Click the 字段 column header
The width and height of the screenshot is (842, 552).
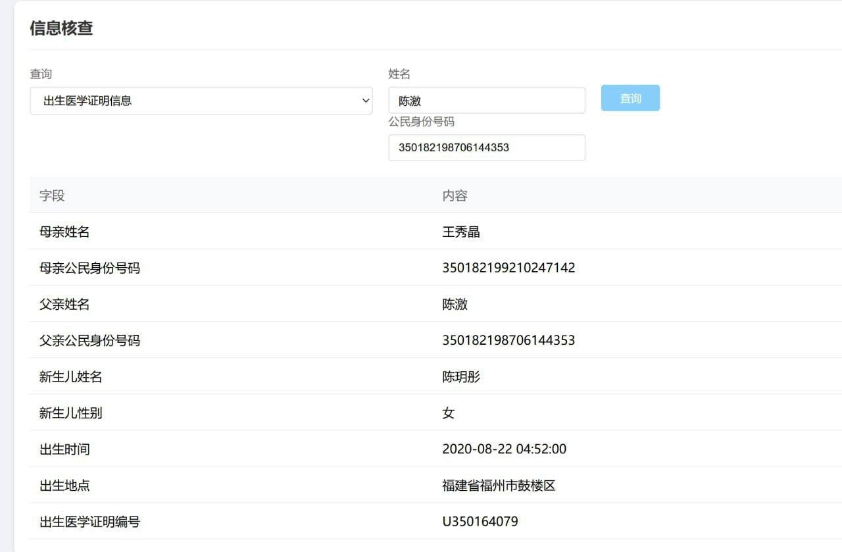[52, 195]
